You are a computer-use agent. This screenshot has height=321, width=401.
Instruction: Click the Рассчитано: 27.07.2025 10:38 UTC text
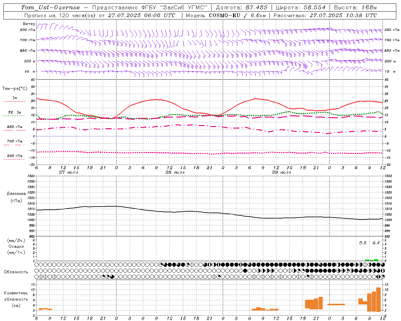point(325,15)
